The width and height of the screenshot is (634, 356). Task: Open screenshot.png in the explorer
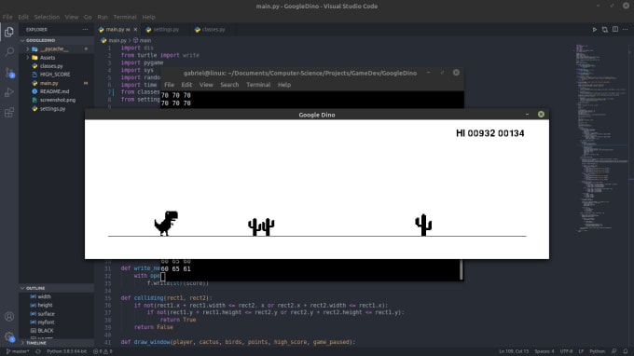click(x=57, y=100)
